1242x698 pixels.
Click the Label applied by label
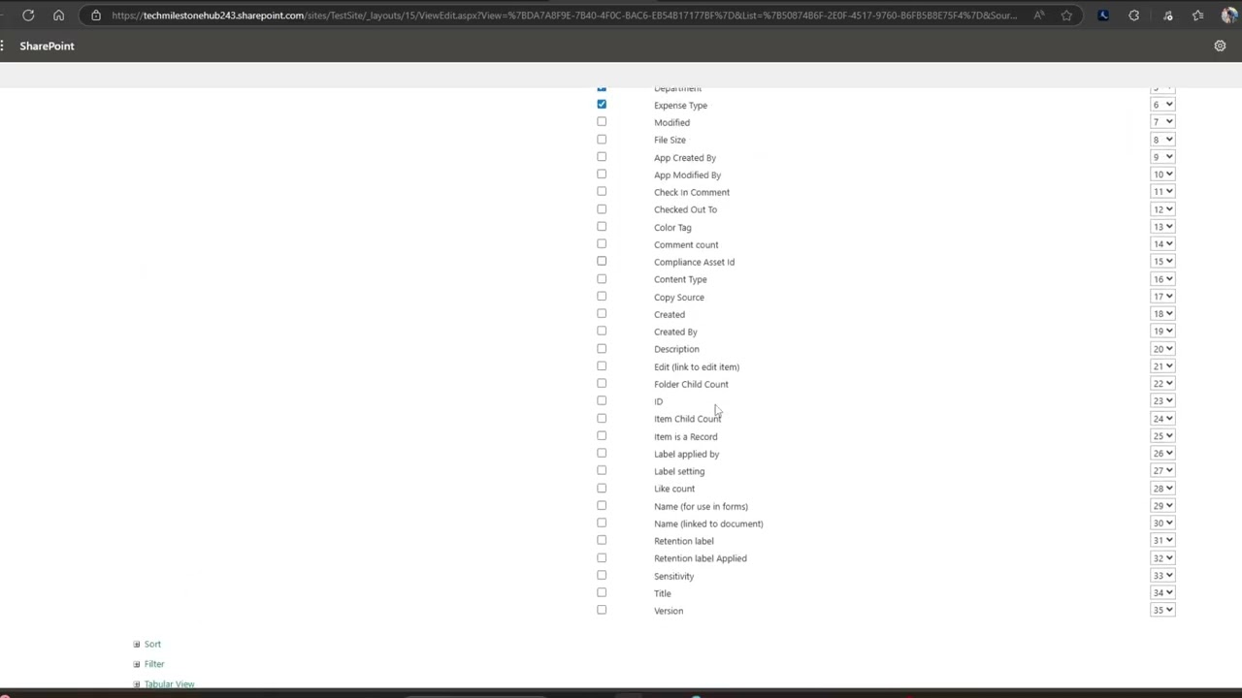pos(686,454)
